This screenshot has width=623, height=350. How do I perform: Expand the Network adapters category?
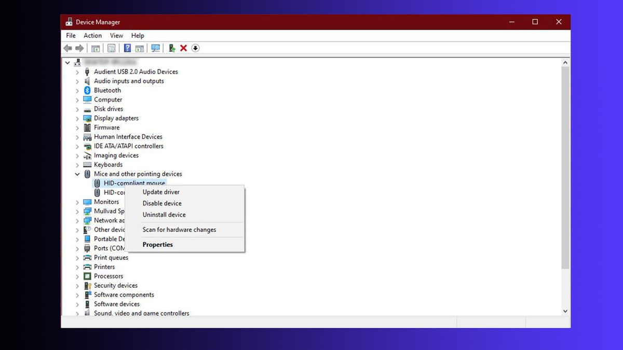[77, 220]
